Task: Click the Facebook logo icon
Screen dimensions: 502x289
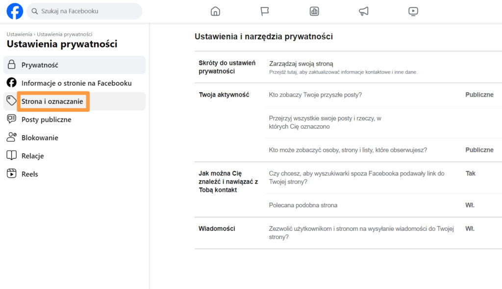Action: coord(15,11)
